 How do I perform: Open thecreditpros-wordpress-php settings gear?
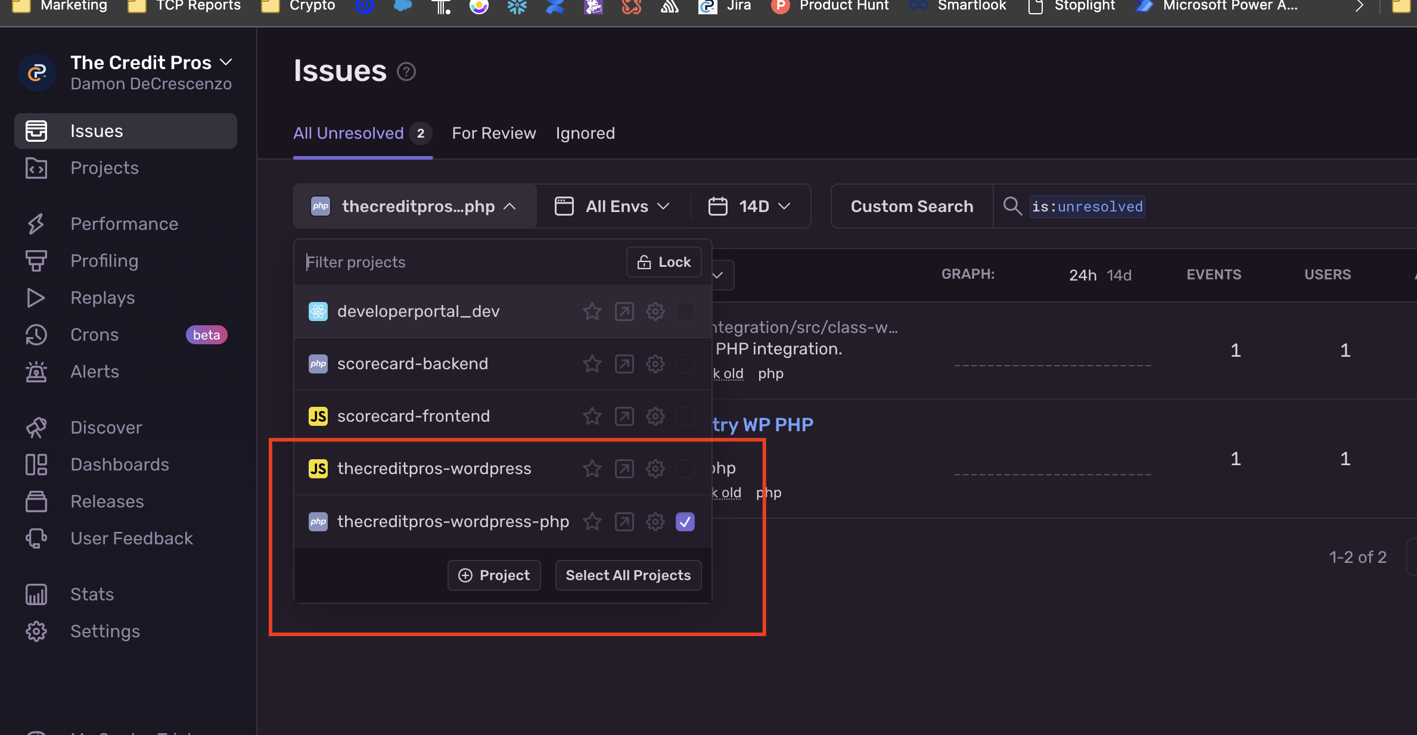655,522
